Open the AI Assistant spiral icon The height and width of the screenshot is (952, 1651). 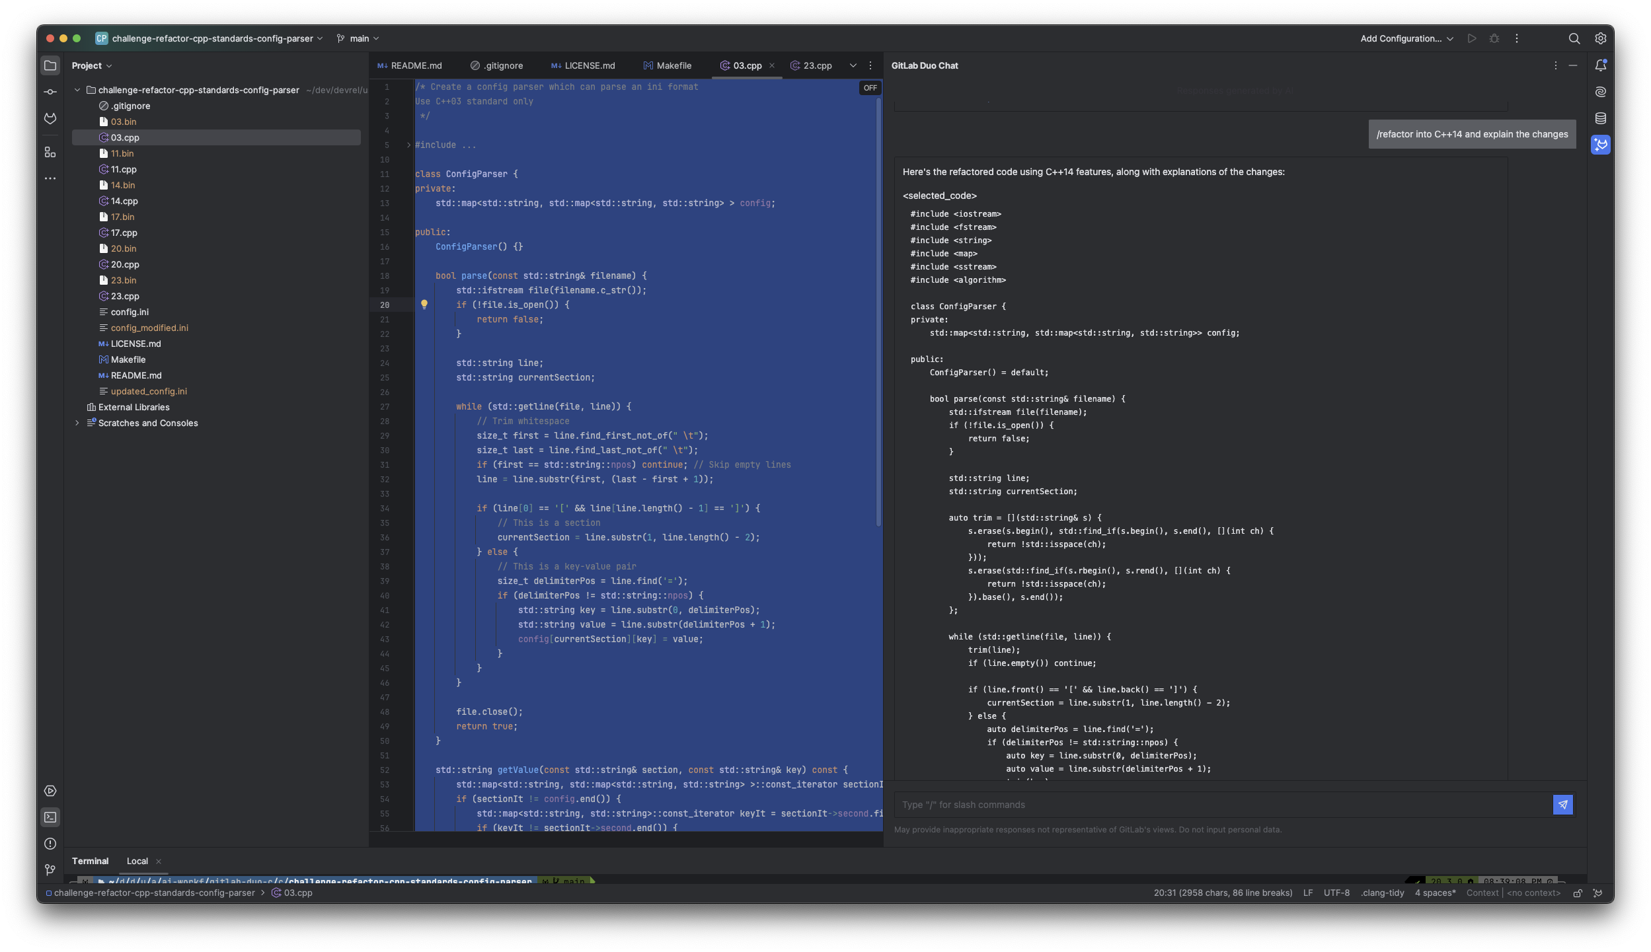(x=1601, y=92)
